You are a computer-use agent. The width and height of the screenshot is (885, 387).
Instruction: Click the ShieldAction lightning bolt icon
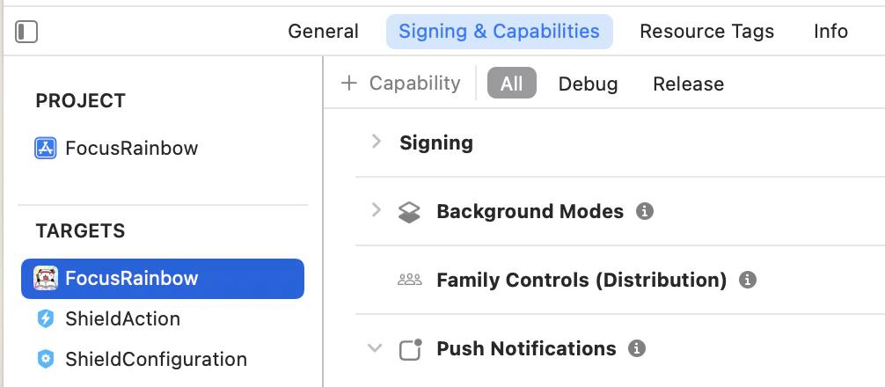point(46,318)
